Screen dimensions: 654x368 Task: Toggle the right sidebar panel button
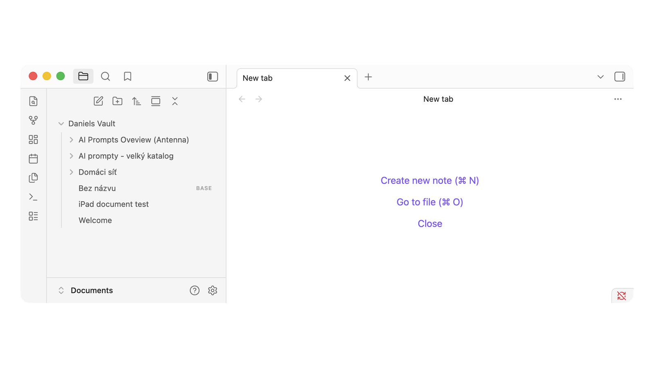coord(620,77)
